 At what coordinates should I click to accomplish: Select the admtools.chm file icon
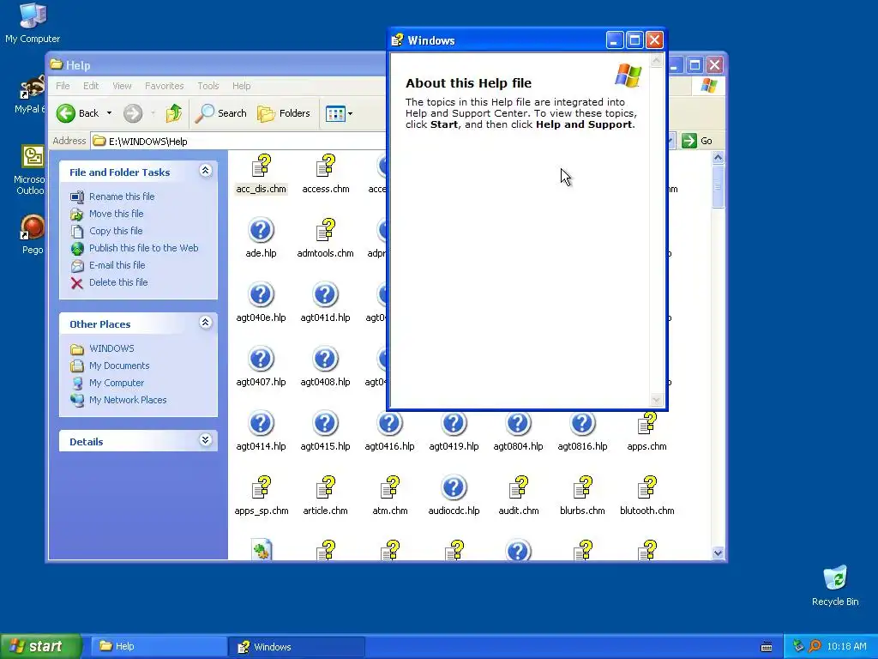(325, 230)
